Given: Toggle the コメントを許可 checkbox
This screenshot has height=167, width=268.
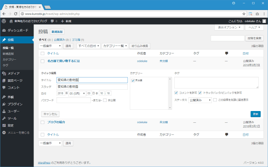Looking at the screenshot, I should [x=176, y=92].
